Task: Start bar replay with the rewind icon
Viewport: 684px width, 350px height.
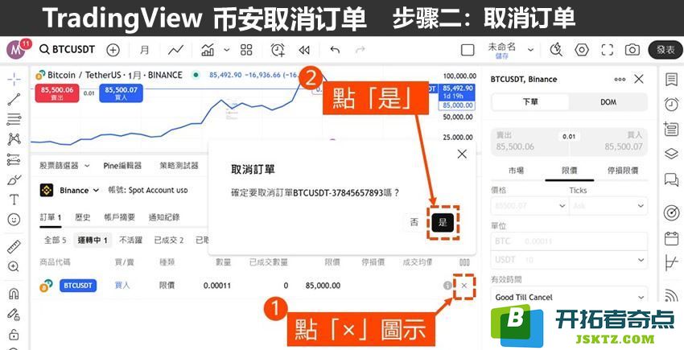Action: (x=304, y=50)
